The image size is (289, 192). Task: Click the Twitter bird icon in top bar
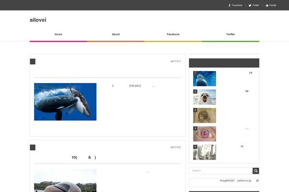tap(250, 5)
